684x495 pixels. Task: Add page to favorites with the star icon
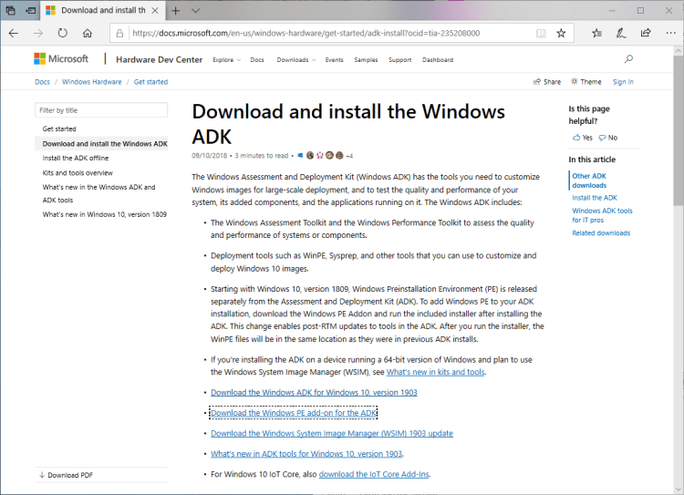(x=561, y=33)
